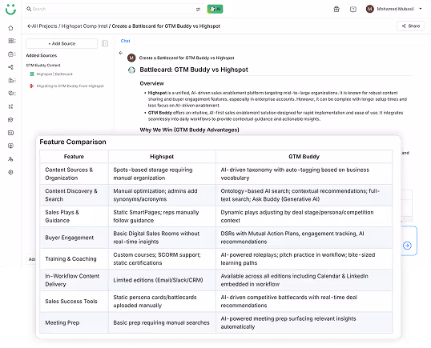Expand the user account dropdown arrow
Image resolution: width=431 pixels, height=348 pixels.
pyautogui.click(x=421, y=9)
